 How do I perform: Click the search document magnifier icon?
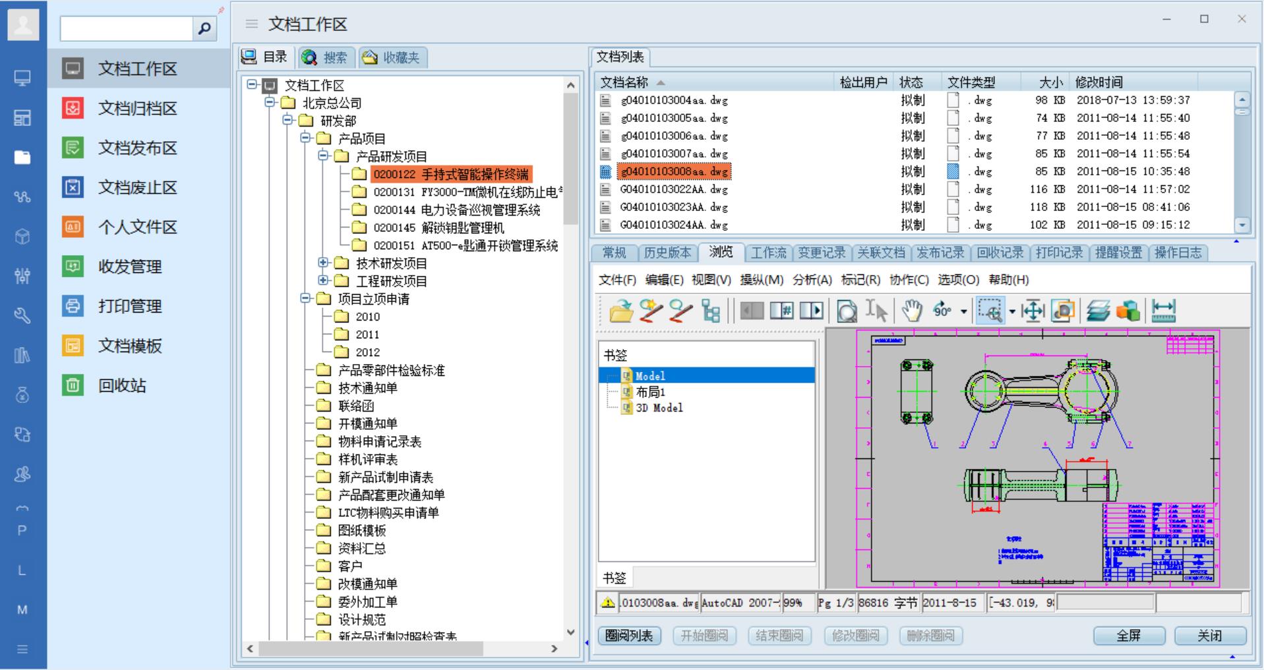point(847,310)
